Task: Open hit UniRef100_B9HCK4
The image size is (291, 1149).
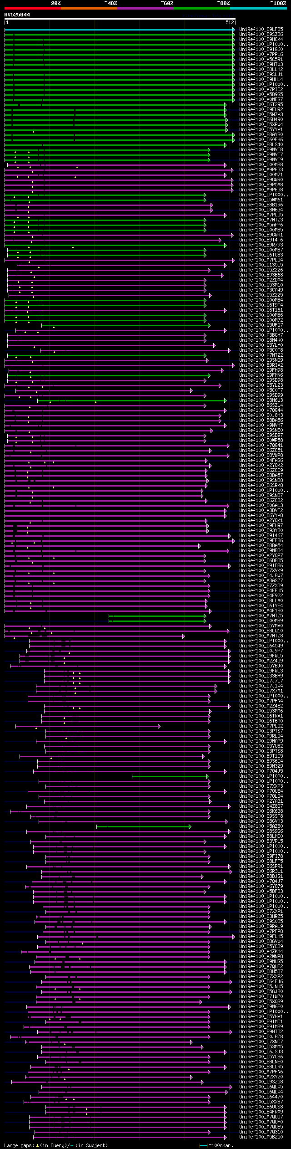Action: 261,40
